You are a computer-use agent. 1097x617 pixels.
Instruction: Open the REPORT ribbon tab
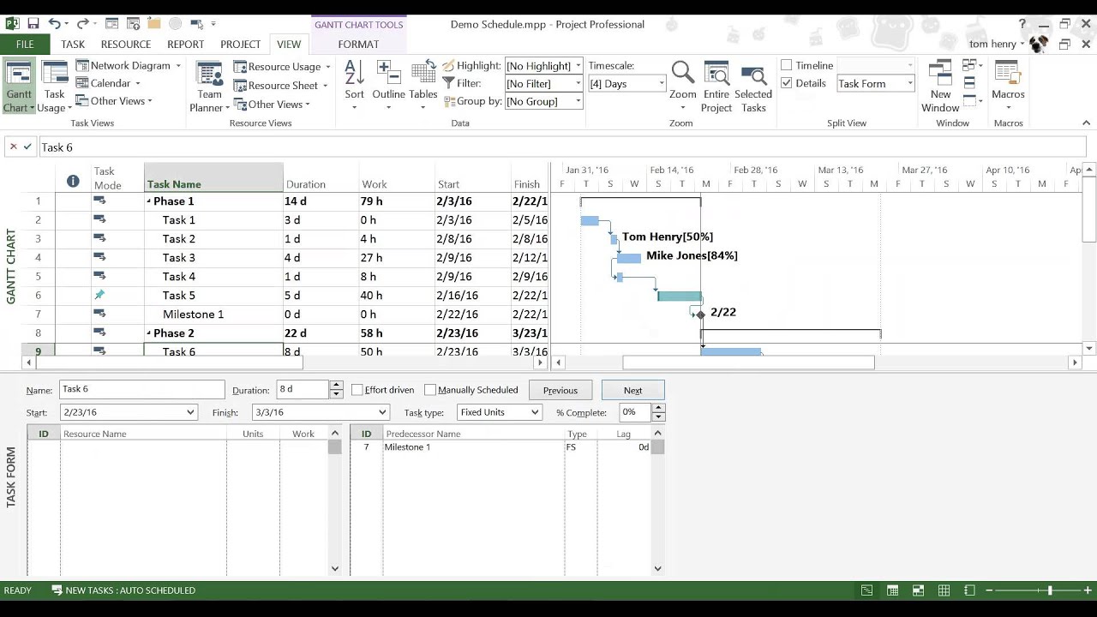tap(185, 45)
